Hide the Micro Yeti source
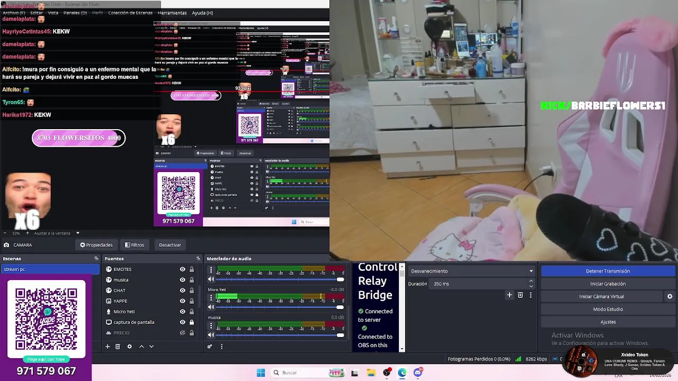This screenshot has width=678, height=381. coord(182,312)
